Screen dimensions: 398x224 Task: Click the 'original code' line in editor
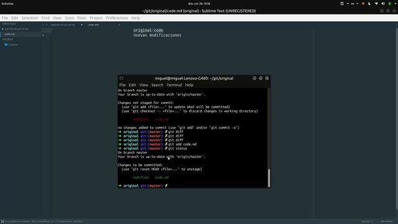148,30
